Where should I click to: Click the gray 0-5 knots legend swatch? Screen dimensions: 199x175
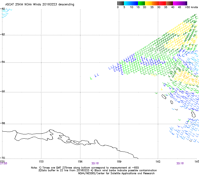[120, 3]
